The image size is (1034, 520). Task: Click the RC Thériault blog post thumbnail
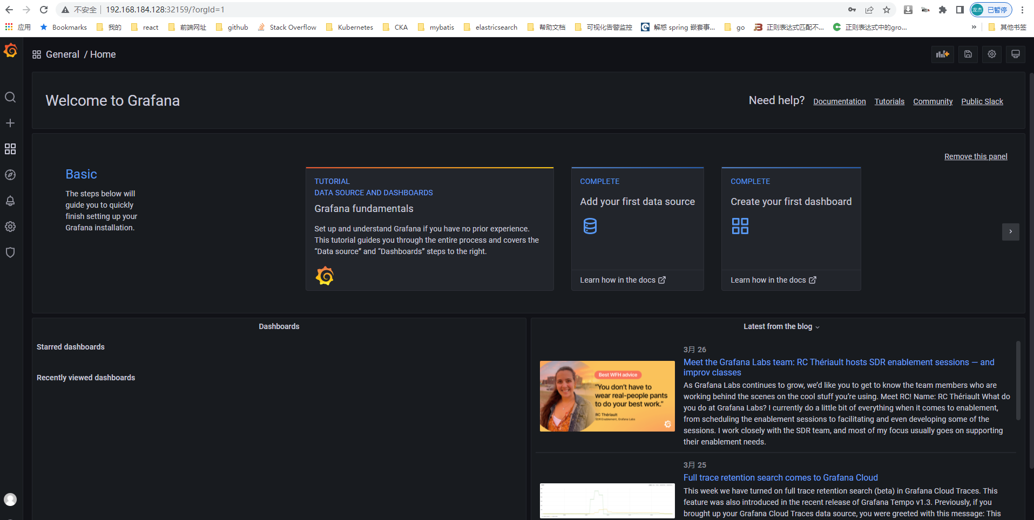click(x=607, y=396)
